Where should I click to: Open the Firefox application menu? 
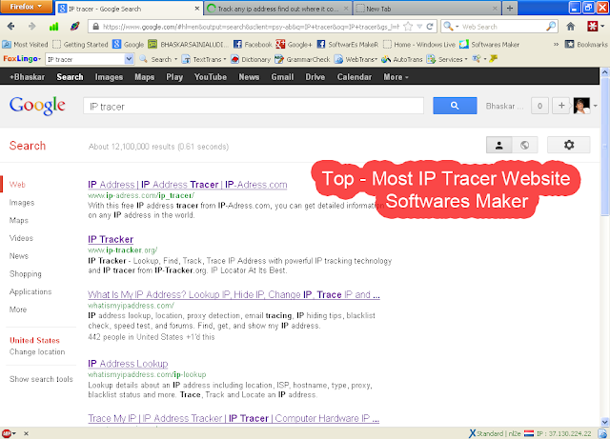pos(26,7)
